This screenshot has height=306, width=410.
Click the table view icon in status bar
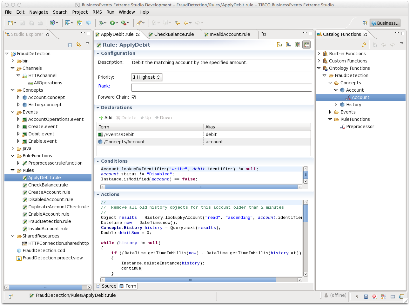pos(393,297)
